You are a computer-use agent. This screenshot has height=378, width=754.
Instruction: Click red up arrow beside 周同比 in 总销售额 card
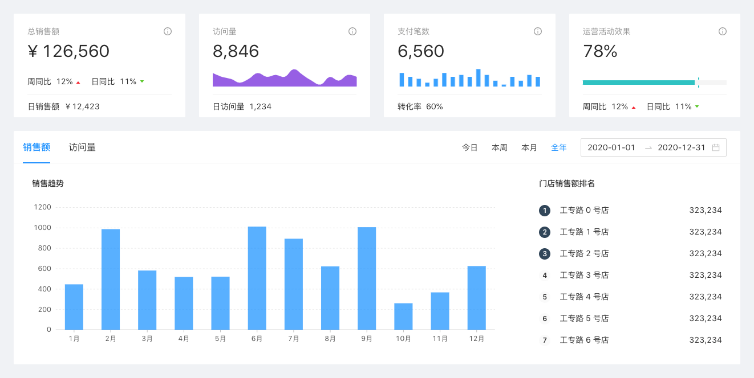point(78,82)
